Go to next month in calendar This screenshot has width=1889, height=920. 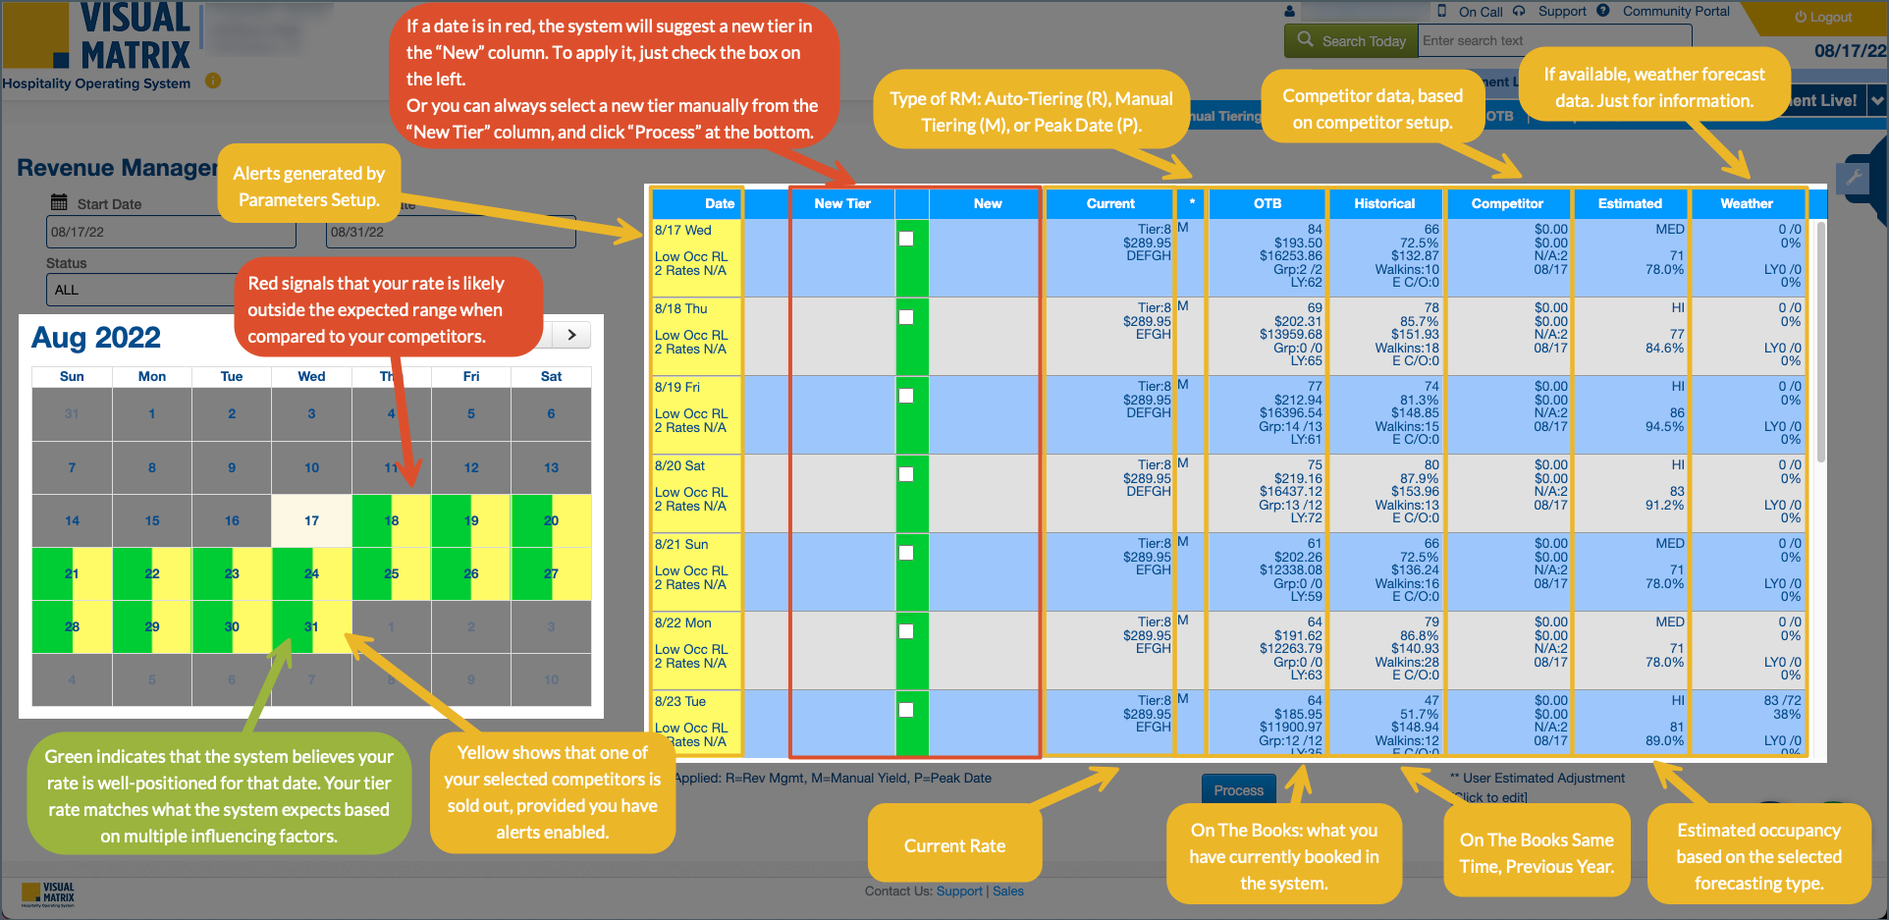tap(571, 335)
